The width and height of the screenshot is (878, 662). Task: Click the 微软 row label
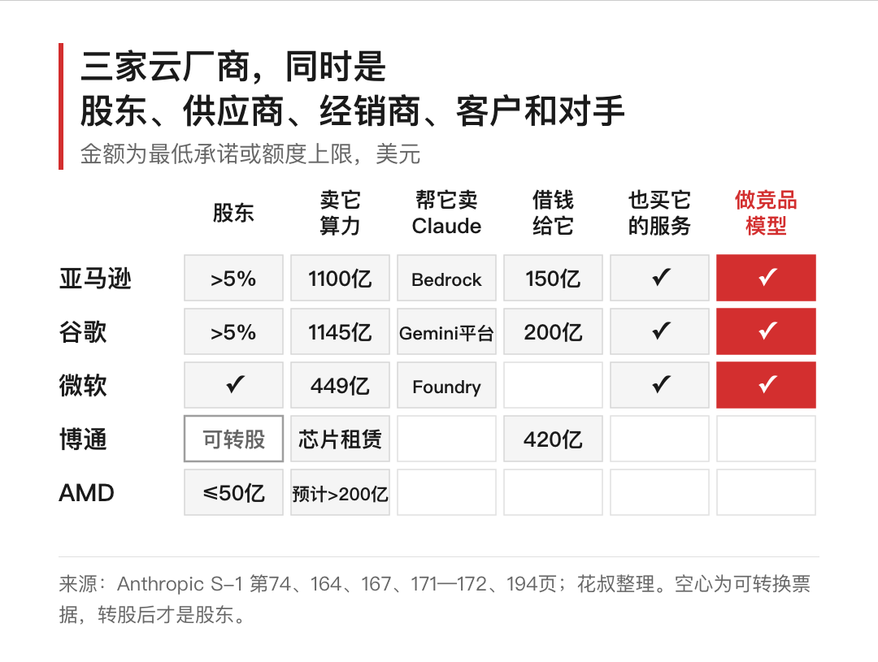click(83, 386)
